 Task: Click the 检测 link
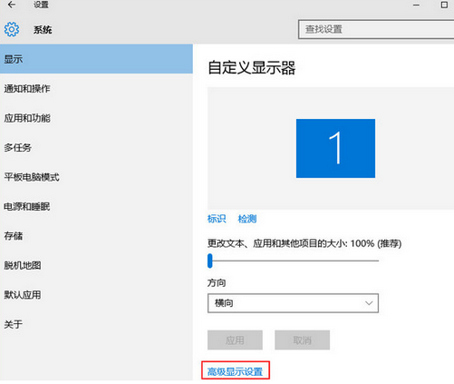pos(247,219)
